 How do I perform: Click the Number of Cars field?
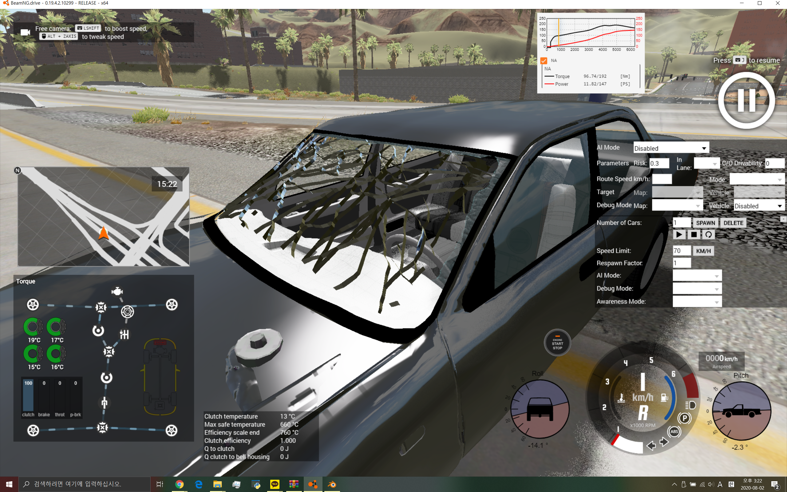[x=682, y=223]
